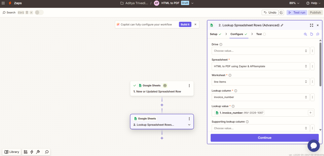Select the New or Updated Spreadsheet Row step
This screenshot has width=324, height=156.
162,88
